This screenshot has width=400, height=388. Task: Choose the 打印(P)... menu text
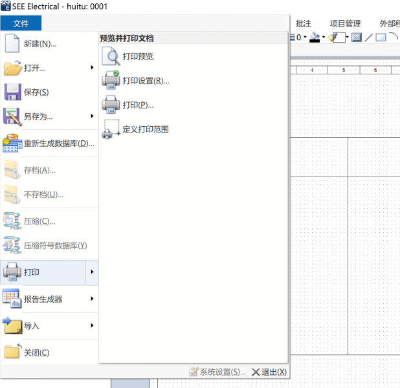pyautogui.click(x=138, y=105)
